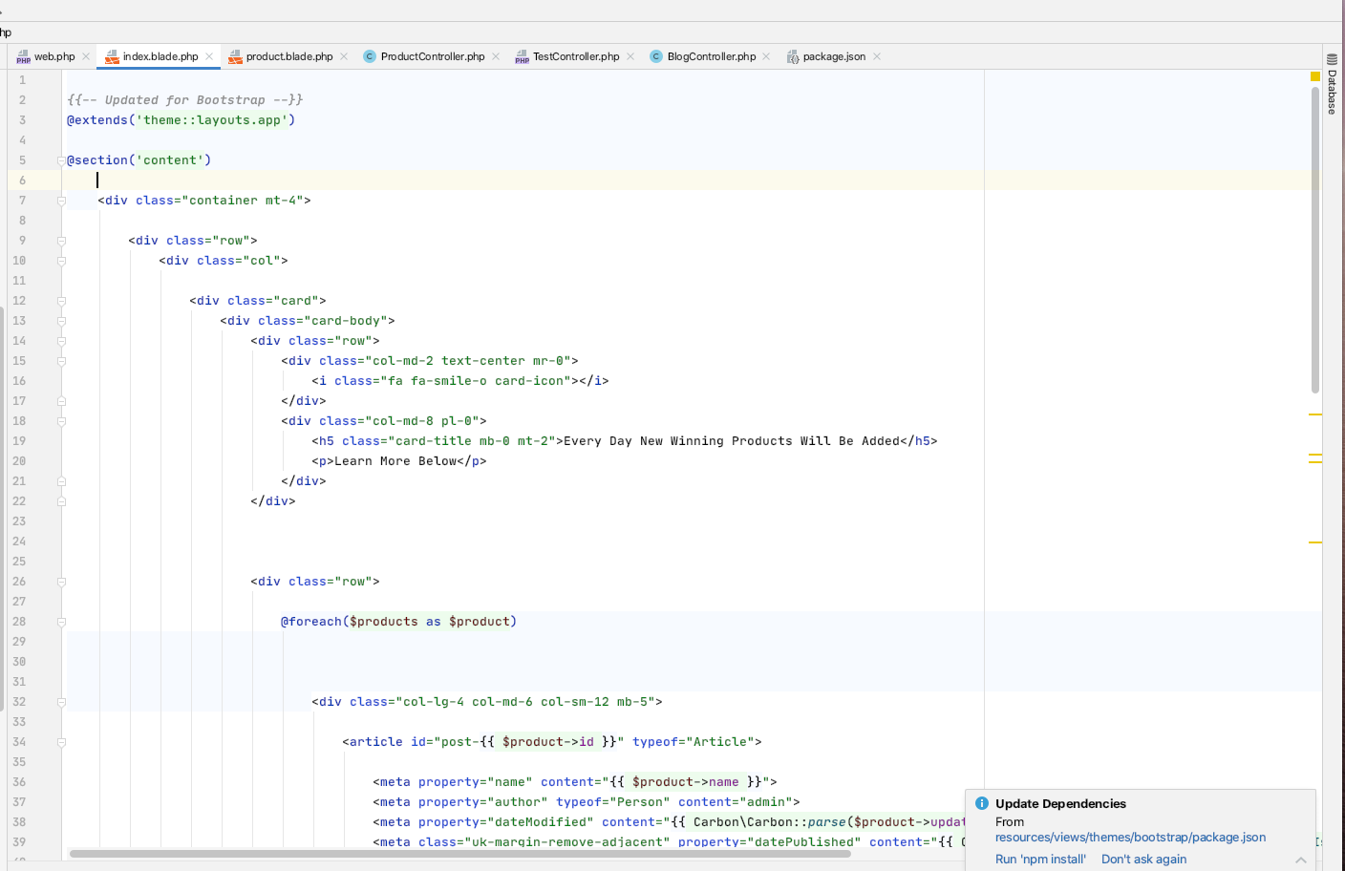Screen dimensions: 1345x871
Task: Click the 'Updated for Bootstrap' comment text
Action: point(185,100)
